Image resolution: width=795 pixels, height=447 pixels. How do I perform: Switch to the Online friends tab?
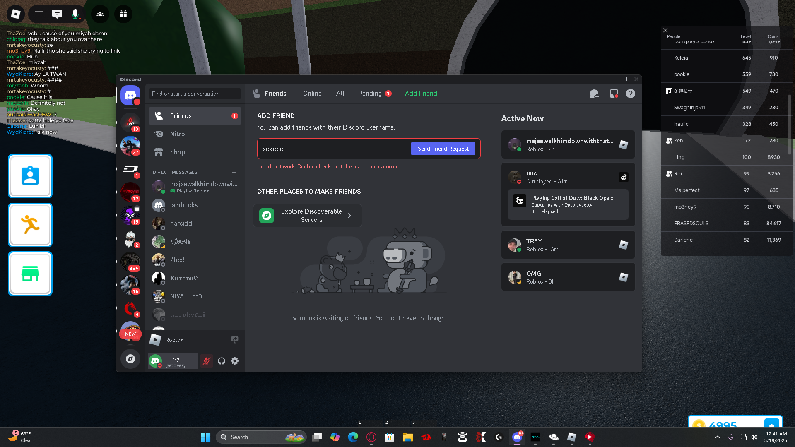(312, 94)
